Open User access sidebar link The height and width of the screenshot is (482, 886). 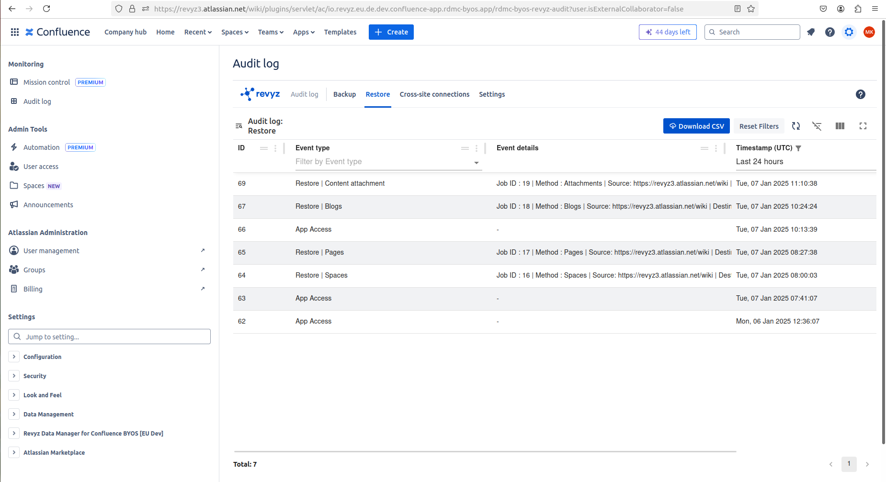click(x=41, y=167)
